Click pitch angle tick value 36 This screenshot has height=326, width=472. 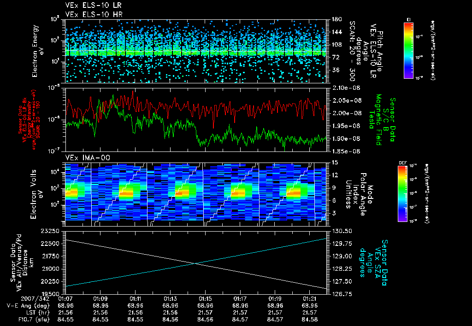tap(336, 70)
